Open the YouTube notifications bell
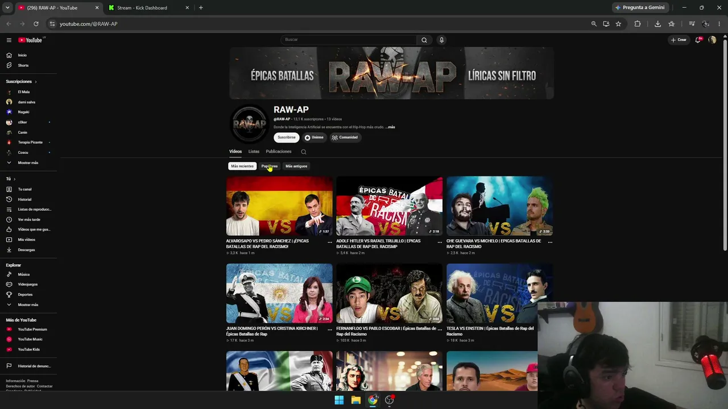The image size is (728, 409). pos(698,40)
